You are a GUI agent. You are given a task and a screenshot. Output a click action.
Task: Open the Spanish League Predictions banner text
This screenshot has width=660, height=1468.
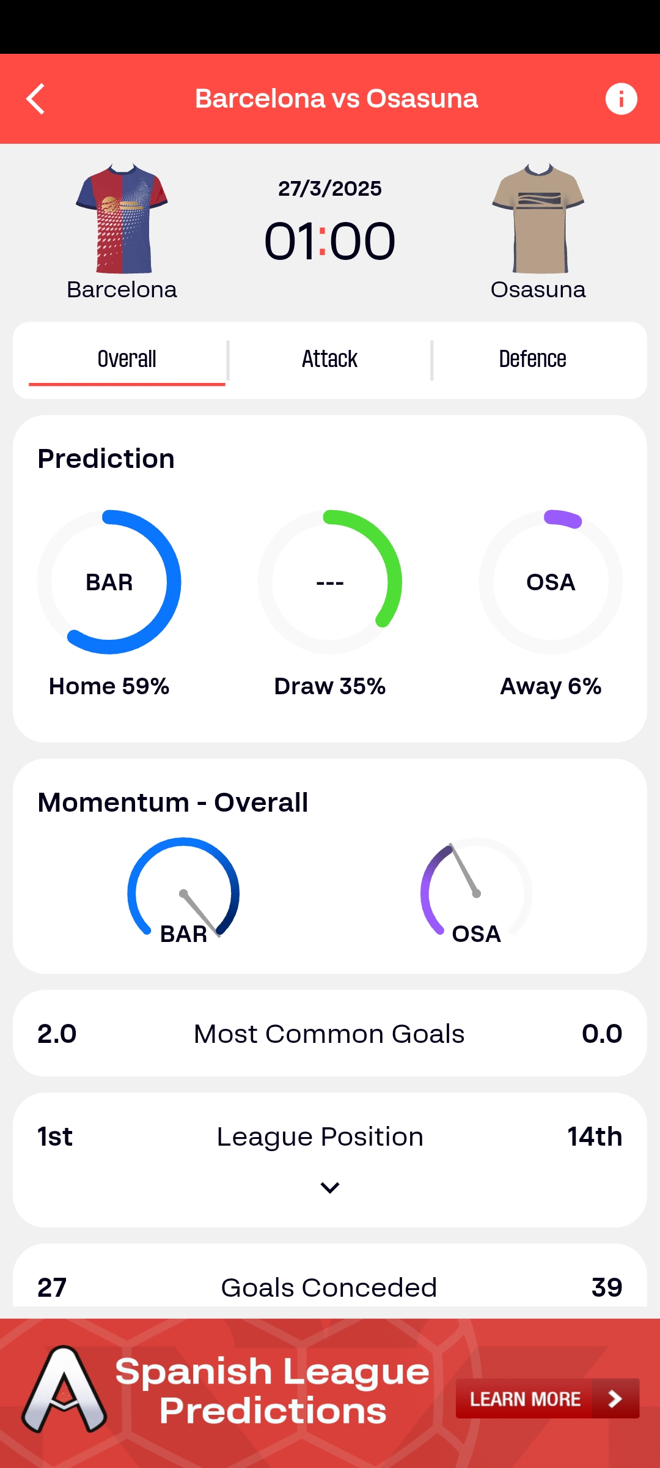[273, 1390]
